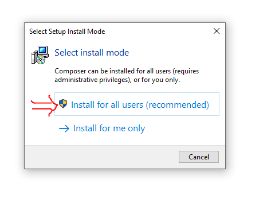Image resolution: width=263 pixels, height=207 pixels.
Task: Click the blue arrow beside Install for me only
Action: pyautogui.click(x=64, y=128)
